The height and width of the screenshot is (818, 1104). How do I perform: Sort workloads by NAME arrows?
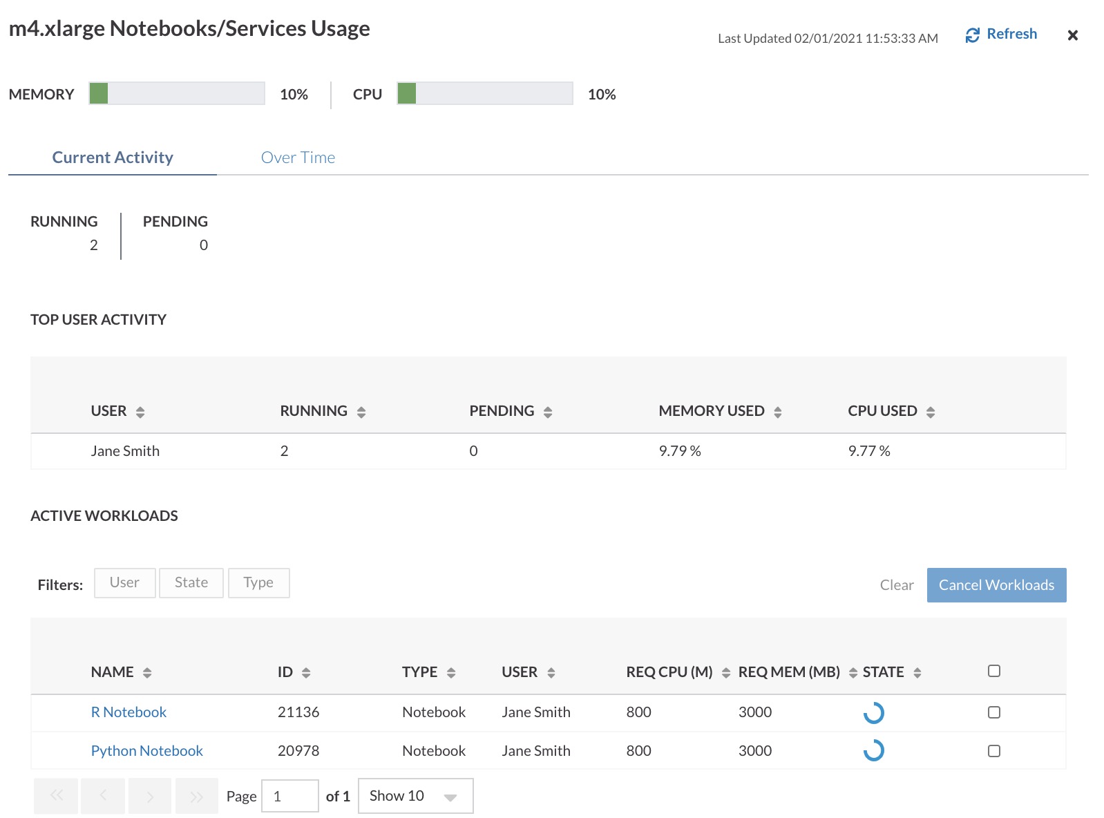coord(147,673)
